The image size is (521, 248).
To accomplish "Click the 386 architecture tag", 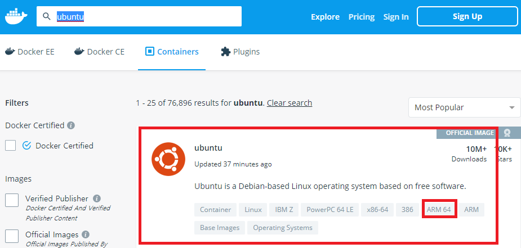I will (x=407, y=210).
